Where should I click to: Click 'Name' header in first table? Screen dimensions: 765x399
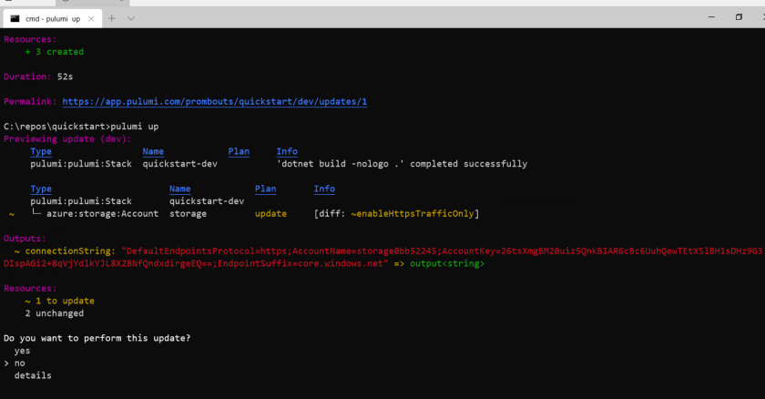click(153, 152)
